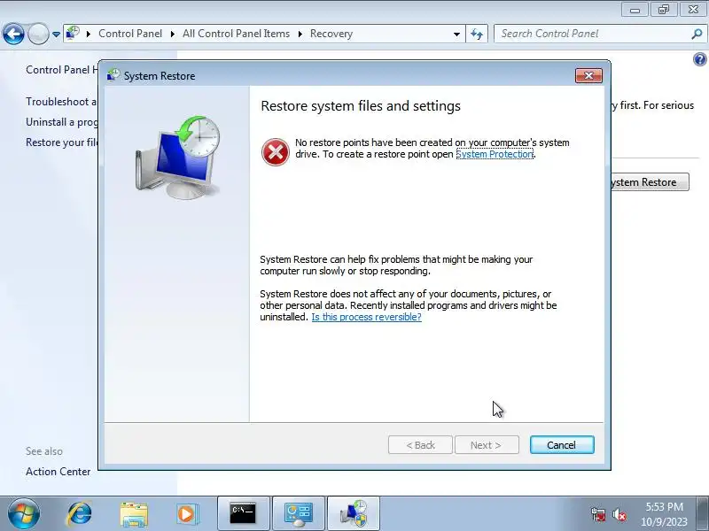709x531 pixels.
Task: Restore down the Control Panel window
Action: point(664,9)
